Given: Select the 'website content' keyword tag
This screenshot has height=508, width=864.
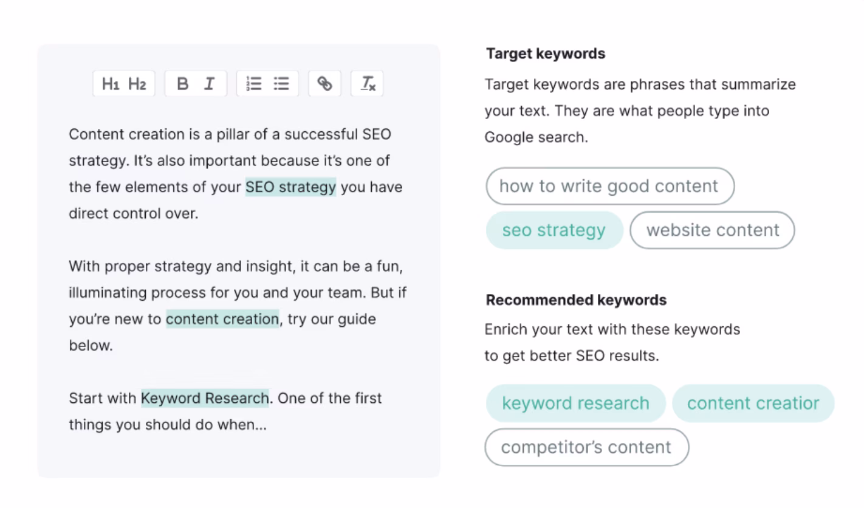Looking at the screenshot, I should (712, 230).
